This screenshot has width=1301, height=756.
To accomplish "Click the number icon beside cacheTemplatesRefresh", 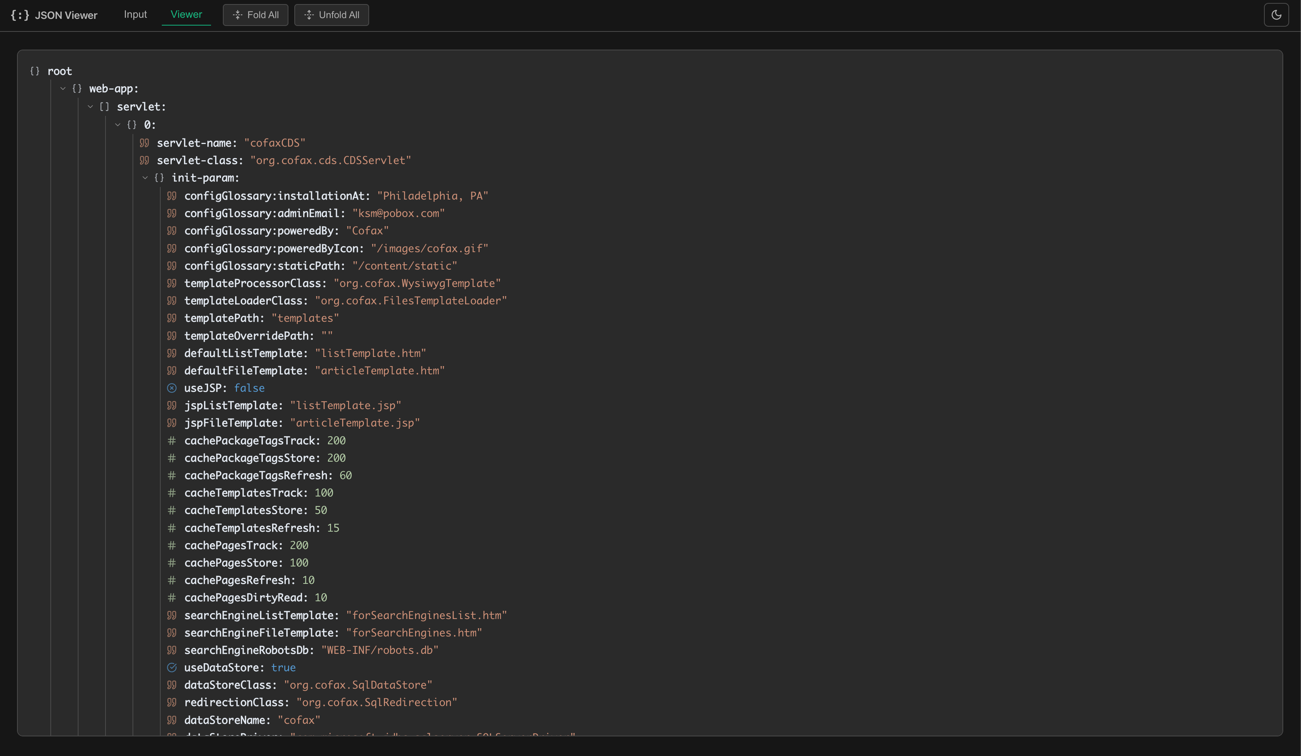I will point(172,528).
